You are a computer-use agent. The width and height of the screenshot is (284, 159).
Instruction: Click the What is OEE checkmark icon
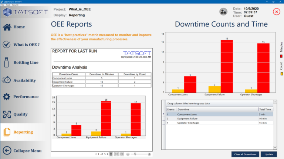pos(6,45)
